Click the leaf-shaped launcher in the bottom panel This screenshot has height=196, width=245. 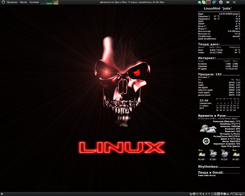[x=225, y=194]
